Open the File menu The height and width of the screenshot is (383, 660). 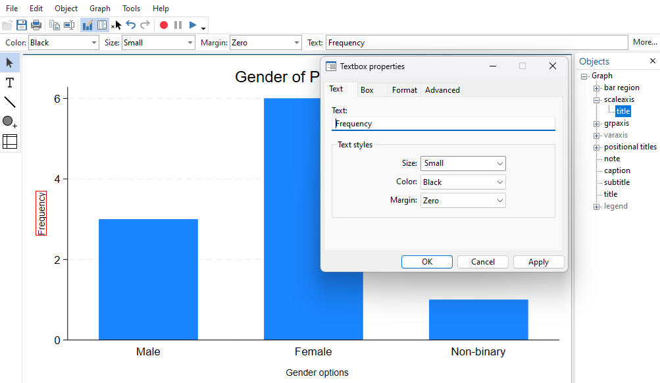tap(12, 9)
